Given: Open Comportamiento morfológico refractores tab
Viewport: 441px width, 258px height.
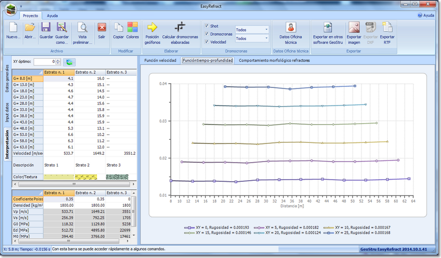Looking at the screenshot, I should point(274,60).
